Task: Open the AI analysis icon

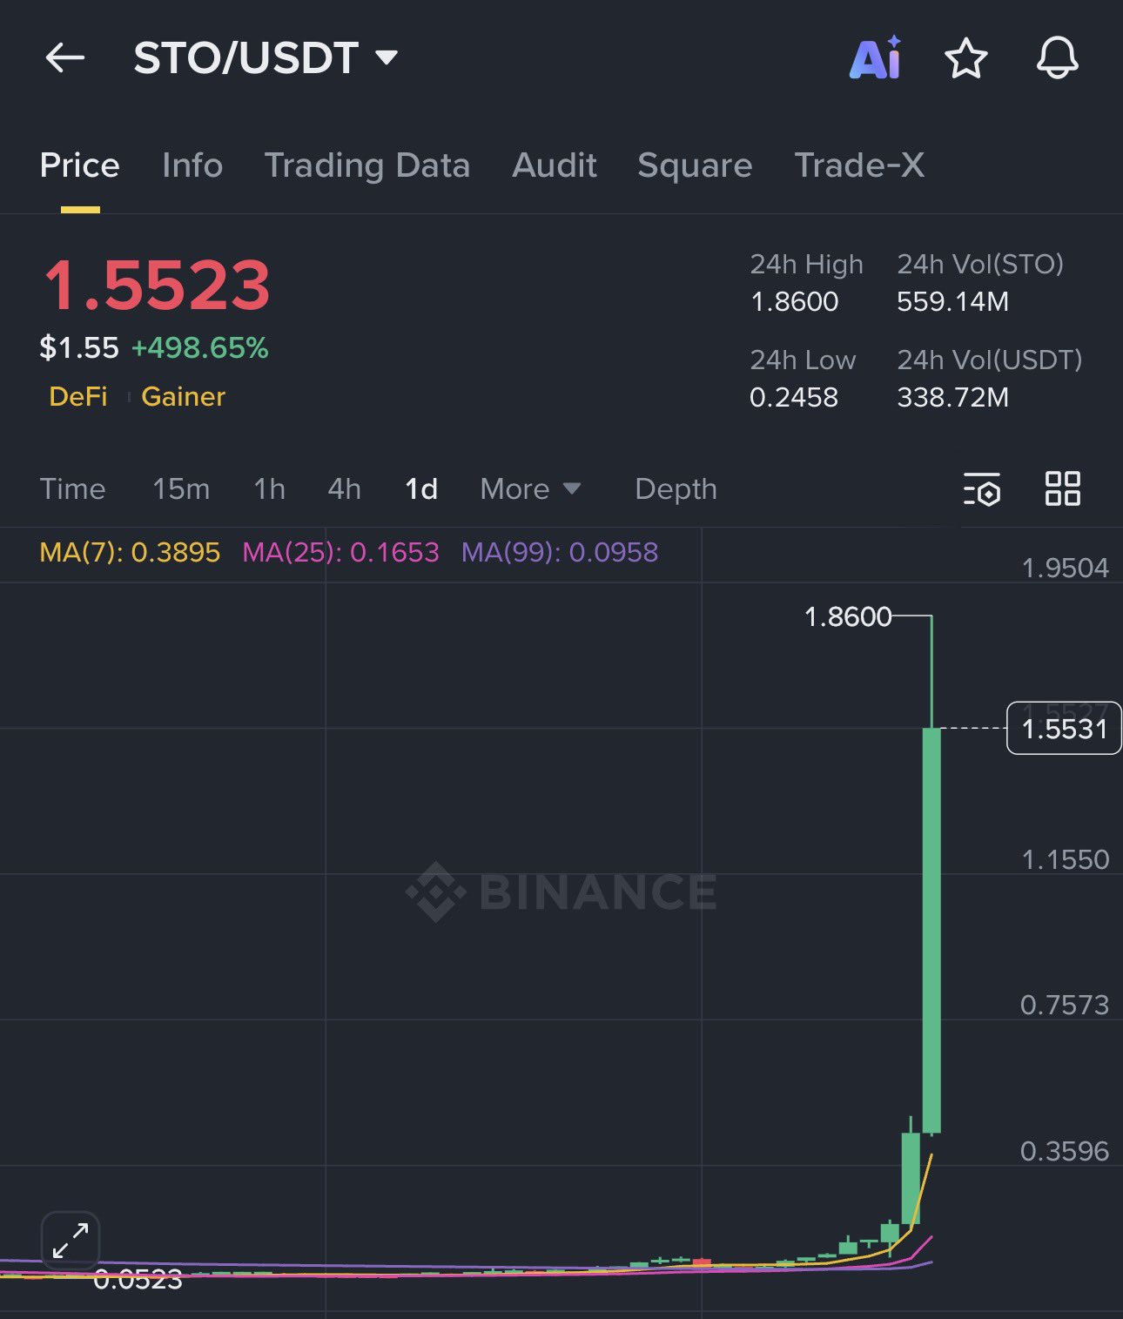Action: click(x=875, y=58)
